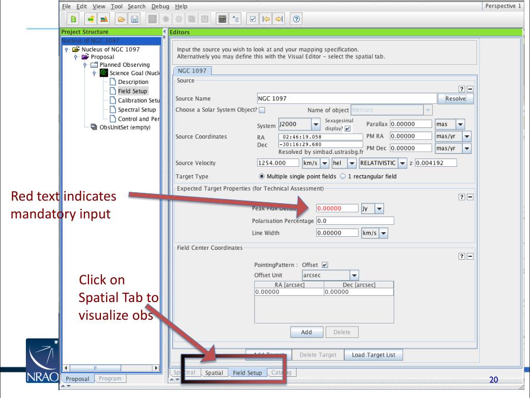Minimize the Field Center Coordinates section
Screen dimensions: 530x398
point(470,256)
